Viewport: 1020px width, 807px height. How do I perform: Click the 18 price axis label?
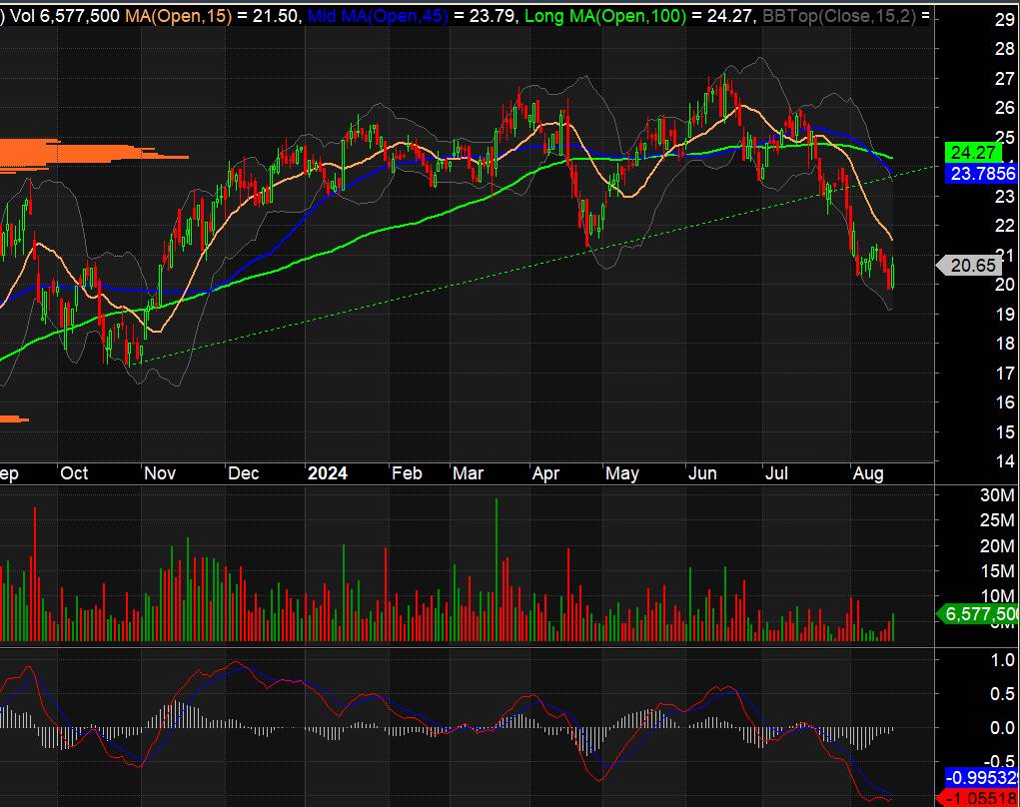(x=1004, y=343)
